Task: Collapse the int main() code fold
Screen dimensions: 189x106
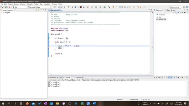Action: click(x=50, y=34)
